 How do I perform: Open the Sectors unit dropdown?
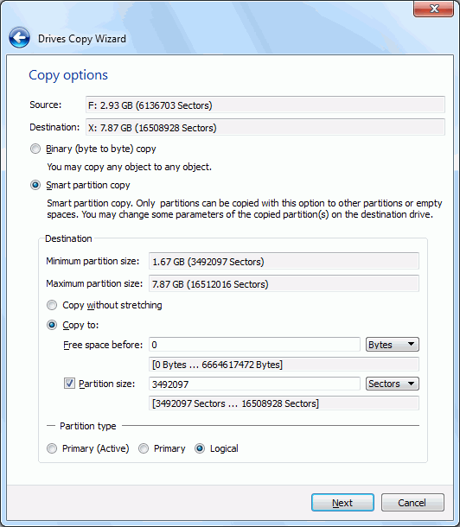(x=392, y=384)
